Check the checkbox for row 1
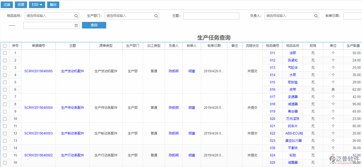362x167 pixels. (x=5, y=53)
